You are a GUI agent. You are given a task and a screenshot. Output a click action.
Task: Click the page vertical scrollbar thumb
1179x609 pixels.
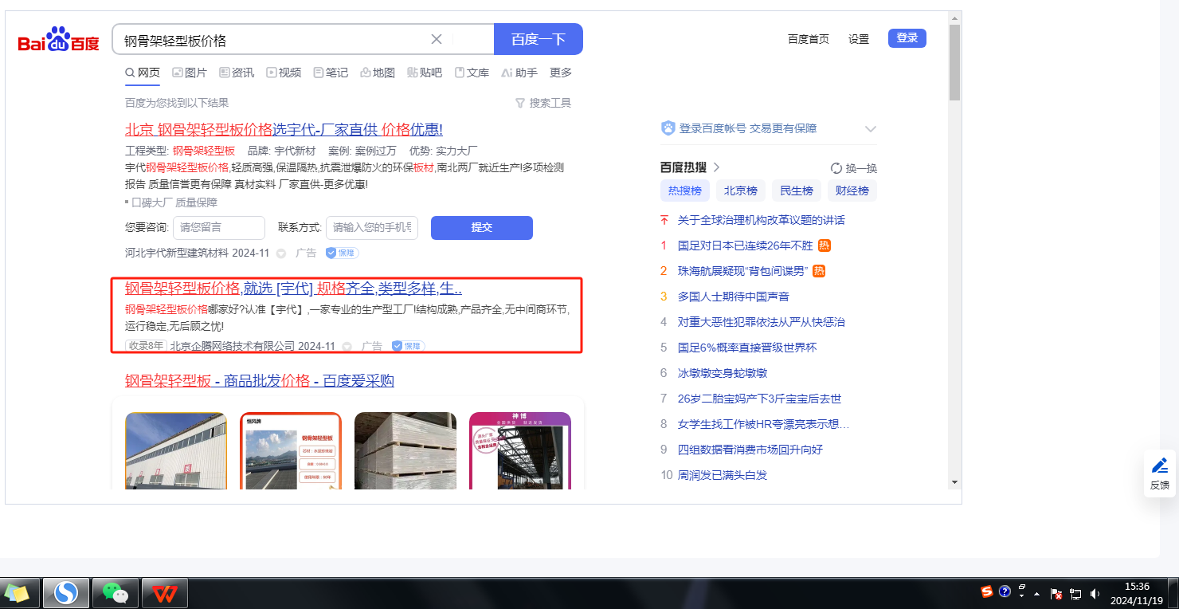(x=954, y=62)
